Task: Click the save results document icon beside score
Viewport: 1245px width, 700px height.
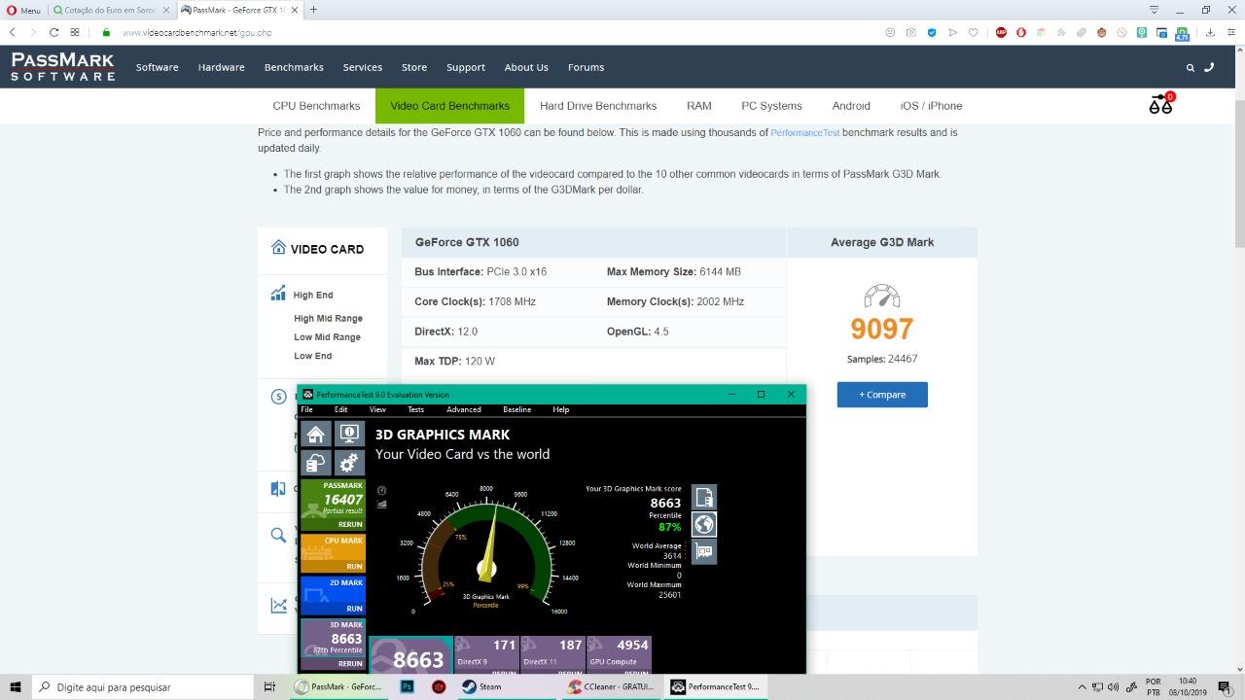Action: point(704,498)
